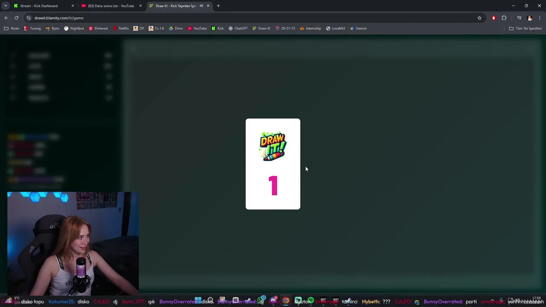The width and height of the screenshot is (546, 307).
Task: Open the Extensions puzzle menu
Action: pyautogui.click(x=504, y=18)
